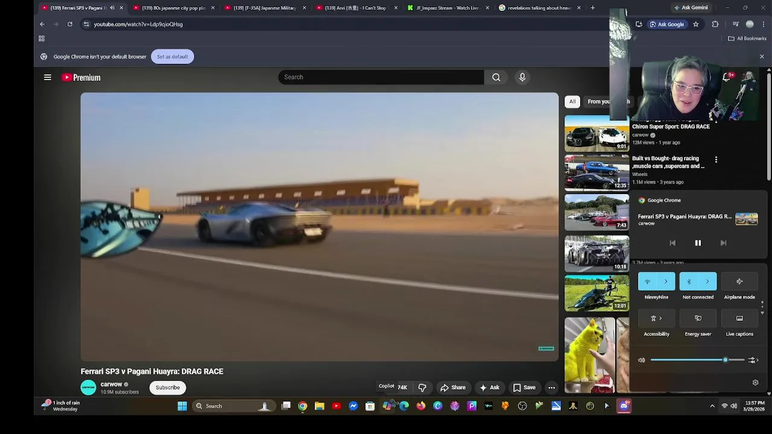Open Built vs Bought video options menu
Viewport: 772px width, 434px height.
click(716, 160)
